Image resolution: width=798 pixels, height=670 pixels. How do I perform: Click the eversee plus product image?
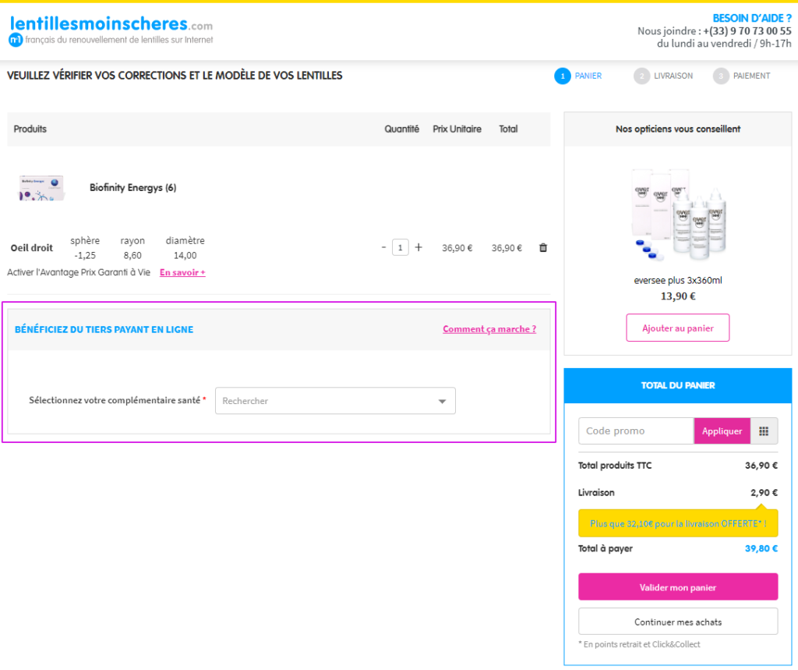pyautogui.click(x=678, y=214)
